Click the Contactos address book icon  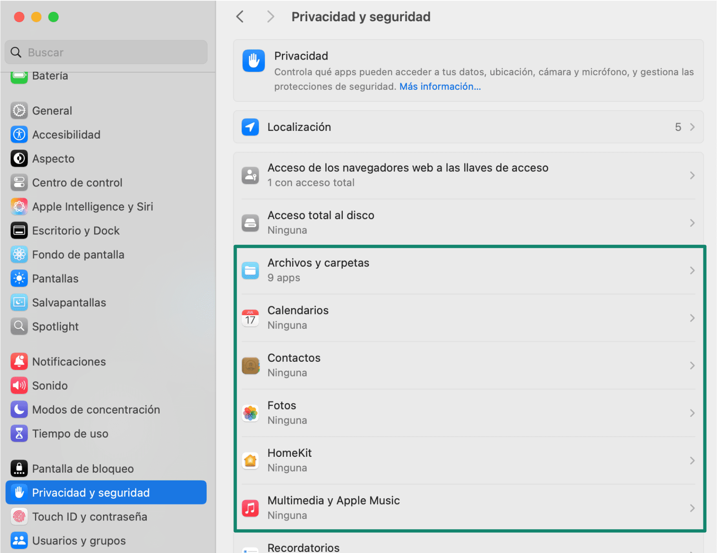pyautogui.click(x=250, y=365)
